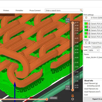Open the layer slider settings cog icon

[73, 99]
